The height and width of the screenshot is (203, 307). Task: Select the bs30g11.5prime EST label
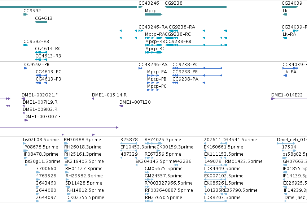click(x=43, y=162)
